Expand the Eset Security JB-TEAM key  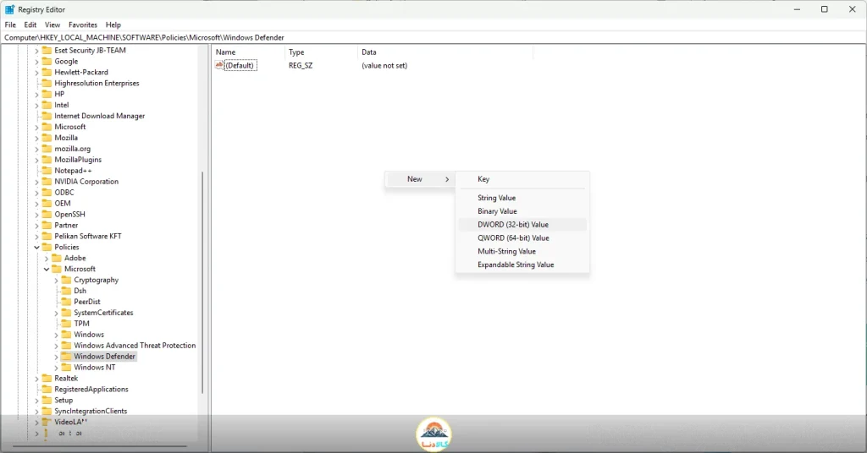pos(37,50)
